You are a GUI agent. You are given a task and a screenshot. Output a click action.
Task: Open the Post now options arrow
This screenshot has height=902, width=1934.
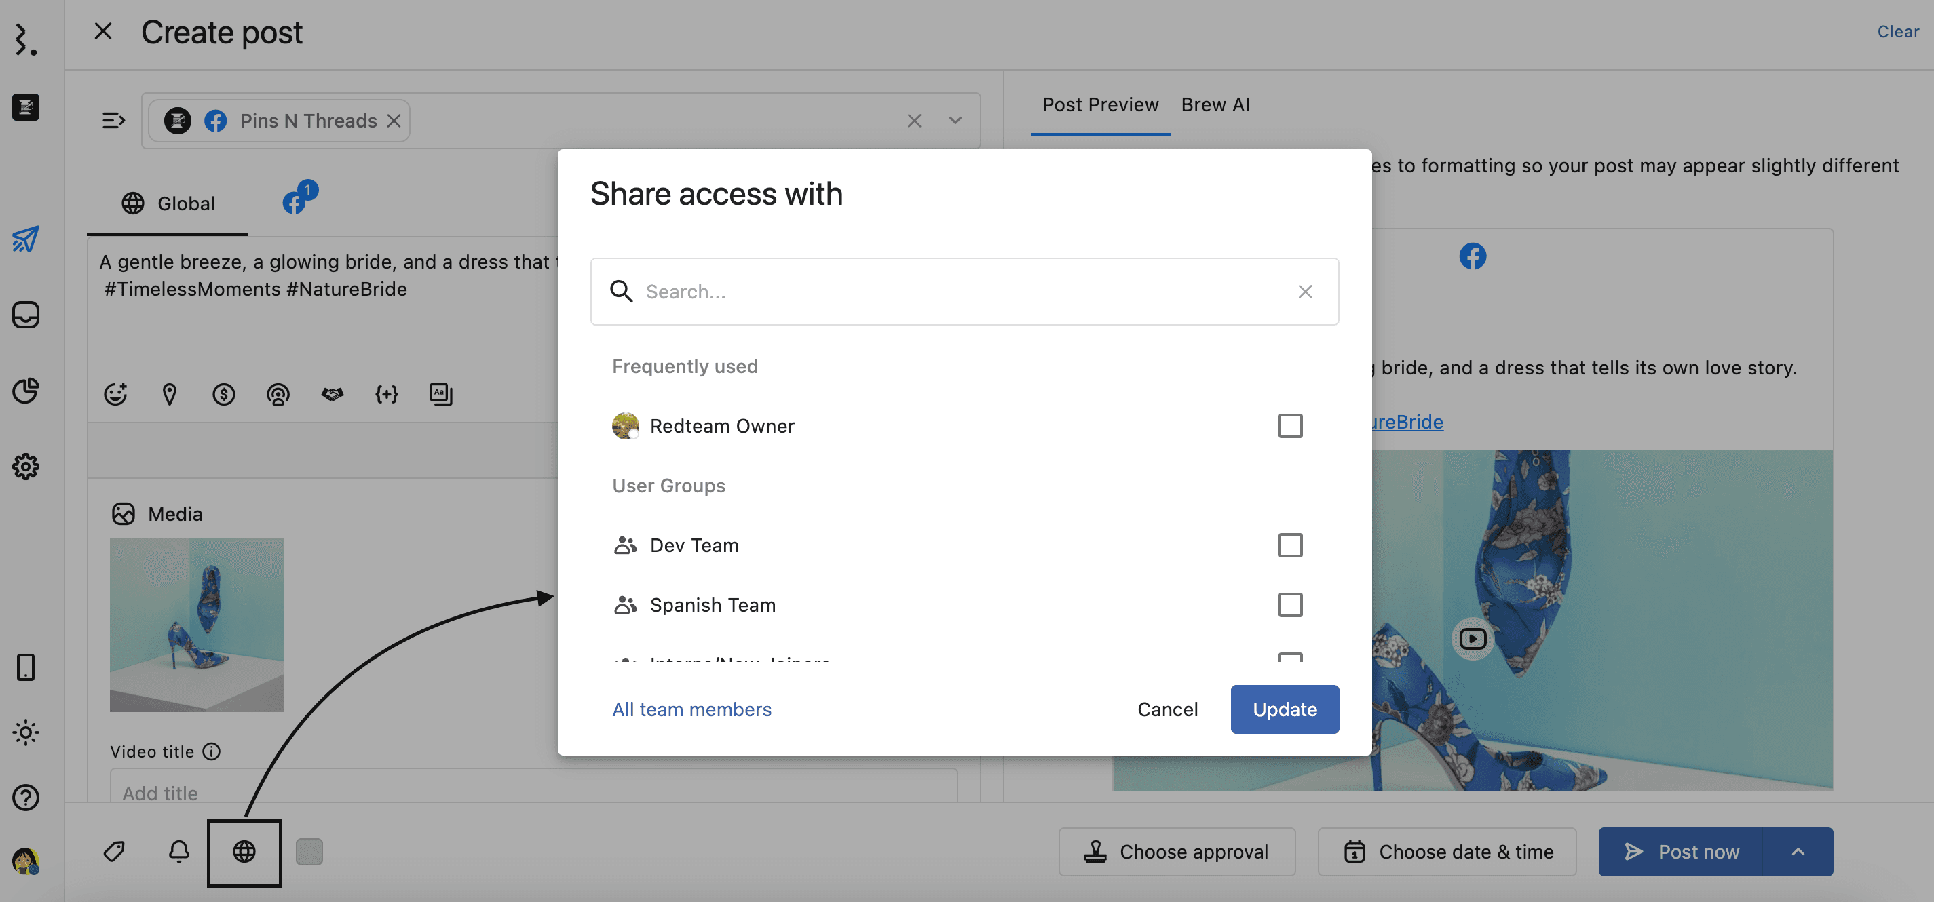[x=1798, y=852]
